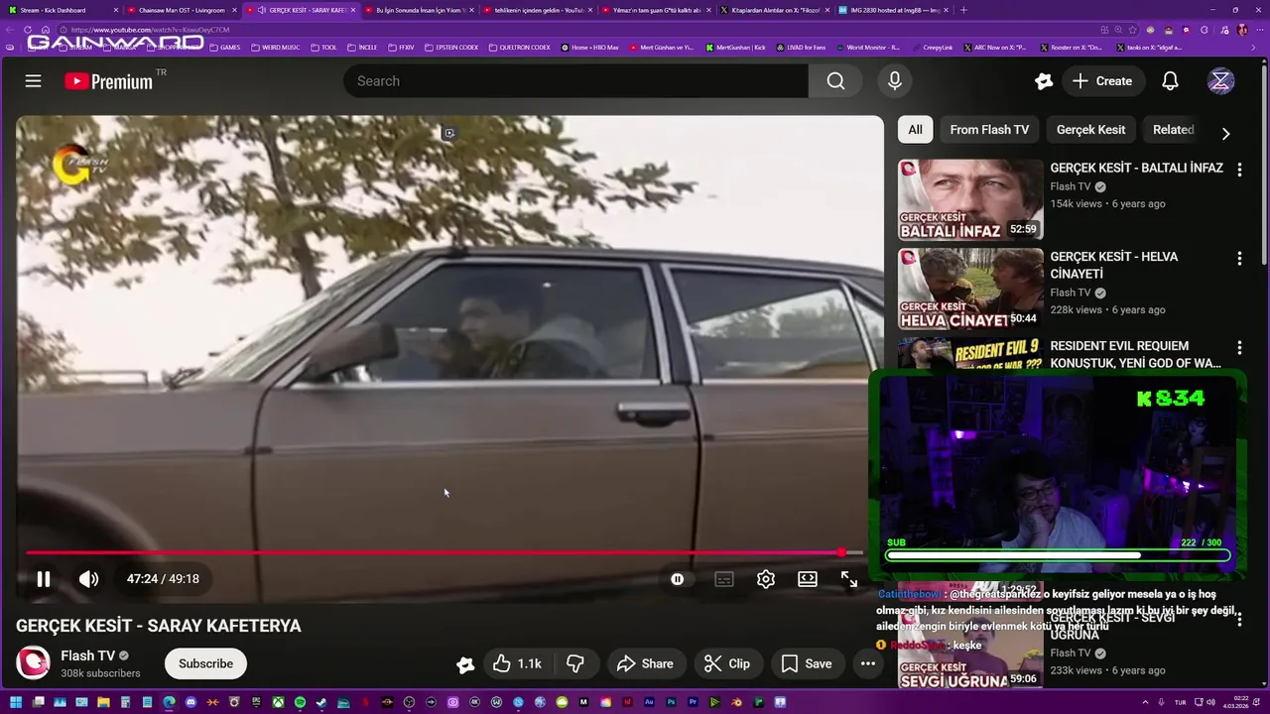This screenshot has width=1270, height=714.
Task: Save the video to a playlist
Action: coord(806,663)
